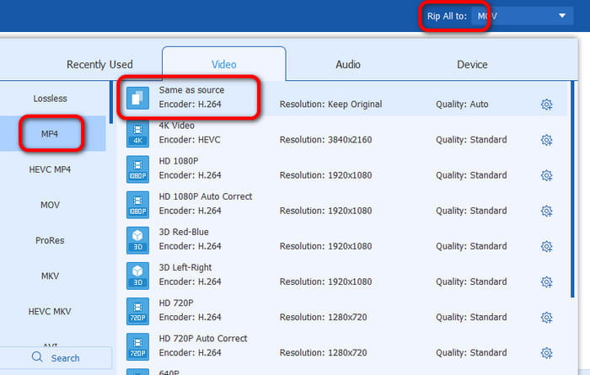Open settings gear for HD 720P preset
The width and height of the screenshot is (590, 375).
[546, 318]
